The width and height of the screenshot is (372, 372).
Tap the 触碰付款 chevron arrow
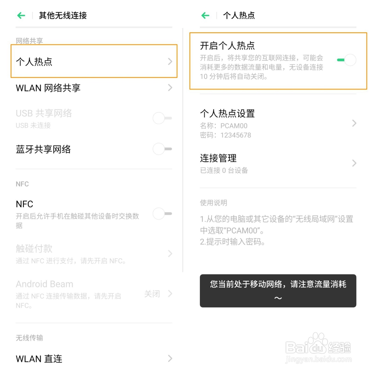pyautogui.click(x=170, y=254)
